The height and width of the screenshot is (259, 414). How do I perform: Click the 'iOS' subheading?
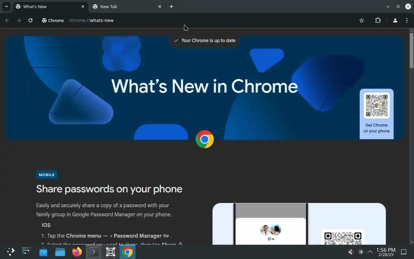click(x=46, y=225)
